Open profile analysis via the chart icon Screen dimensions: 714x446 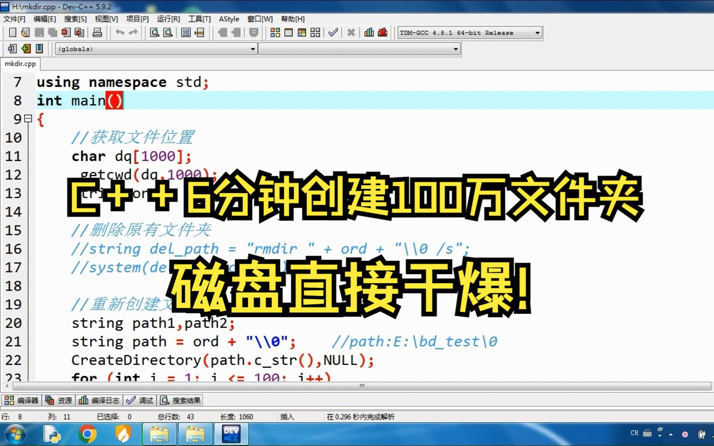click(x=369, y=32)
